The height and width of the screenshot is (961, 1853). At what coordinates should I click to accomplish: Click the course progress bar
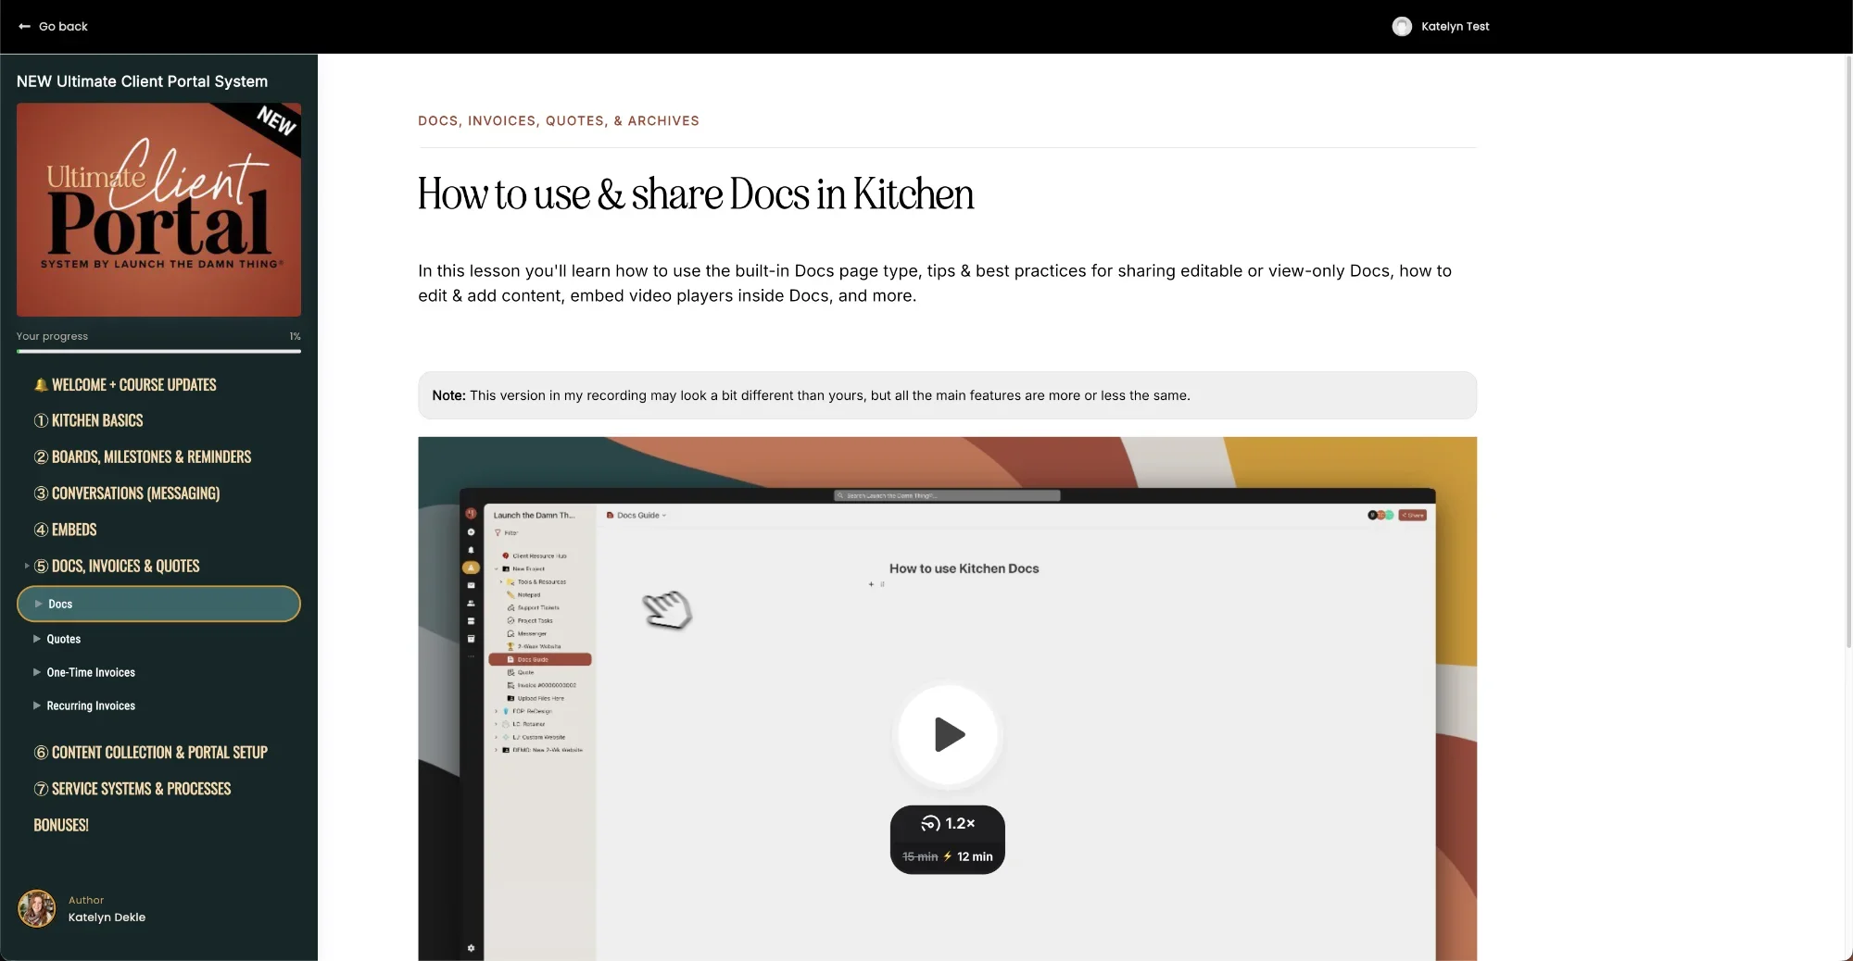click(158, 351)
